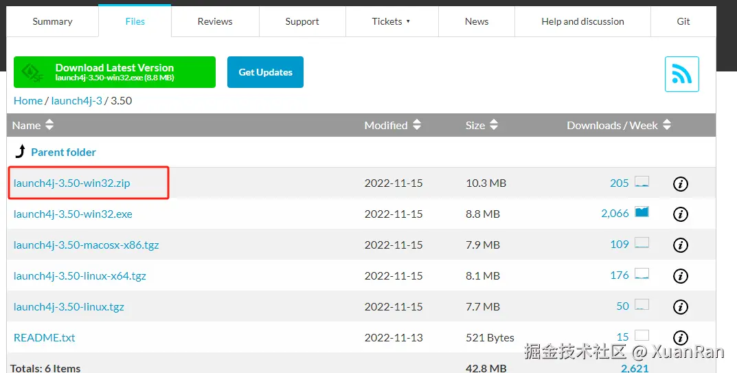This screenshot has height=373, width=737.
Task: Switch to the Git tab
Action: pyautogui.click(x=683, y=21)
